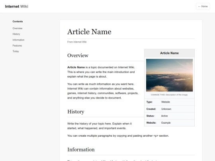This screenshot has height=161, width=215.
Task: Click the Website value in the Type row
Action: pyautogui.click(x=166, y=102)
